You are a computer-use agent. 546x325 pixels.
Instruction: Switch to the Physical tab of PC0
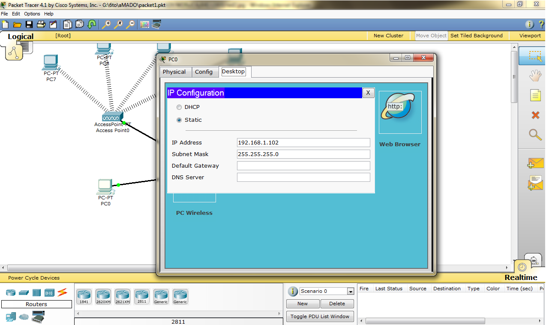point(175,72)
